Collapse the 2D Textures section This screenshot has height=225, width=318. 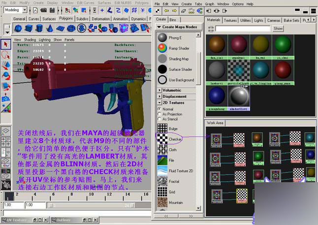tap(159, 103)
